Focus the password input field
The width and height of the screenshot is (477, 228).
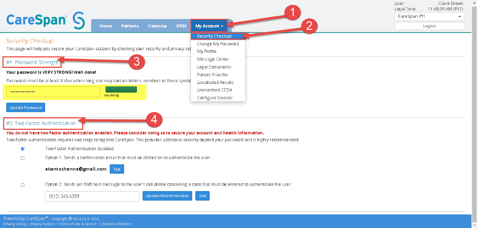[53, 92]
